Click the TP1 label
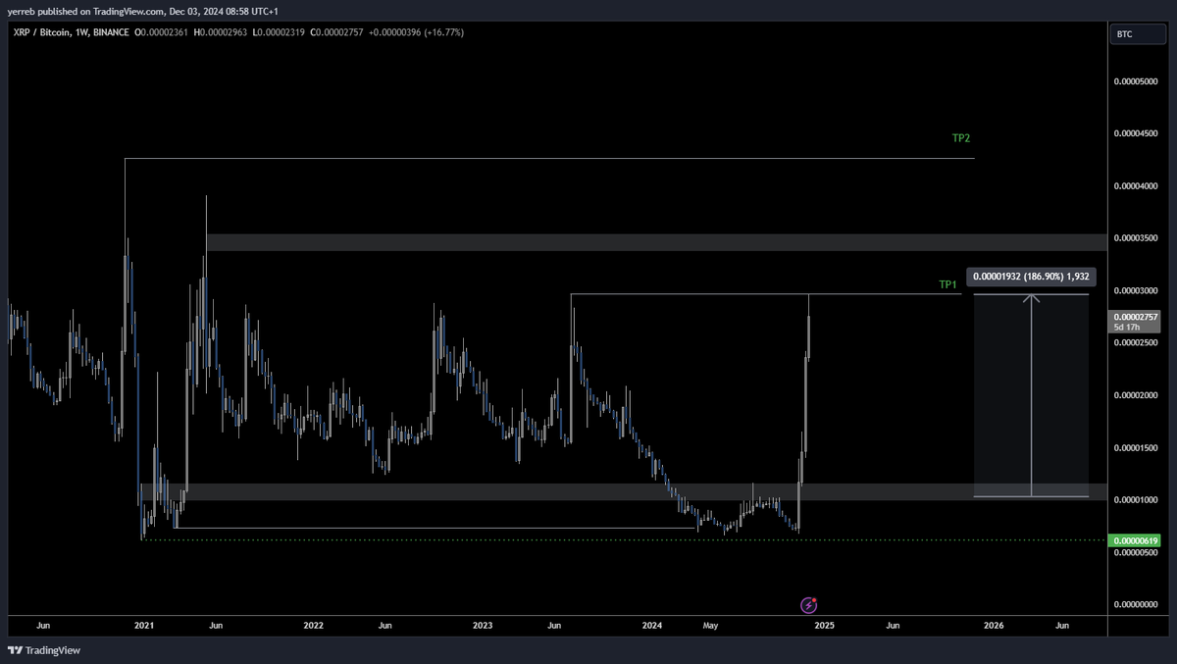Image resolution: width=1177 pixels, height=664 pixels. click(x=947, y=284)
